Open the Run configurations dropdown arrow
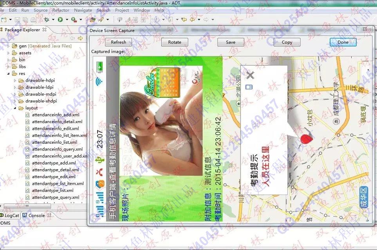This screenshot has height=250, width=377. point(67,20)
